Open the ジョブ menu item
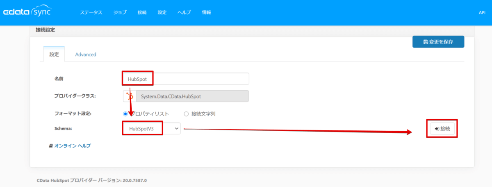Screen dimensions: 492x187 pos(120,13)
